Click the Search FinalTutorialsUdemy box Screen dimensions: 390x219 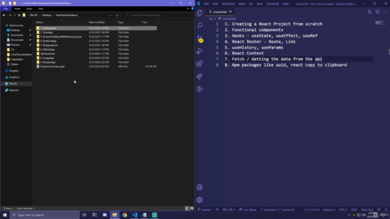point(157,15)
